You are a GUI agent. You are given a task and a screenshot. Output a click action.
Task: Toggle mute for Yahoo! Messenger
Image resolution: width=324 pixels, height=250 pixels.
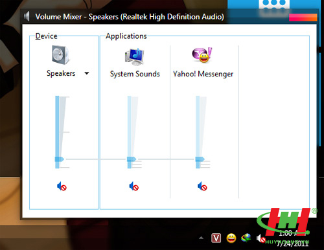click(x=202, y=187)
